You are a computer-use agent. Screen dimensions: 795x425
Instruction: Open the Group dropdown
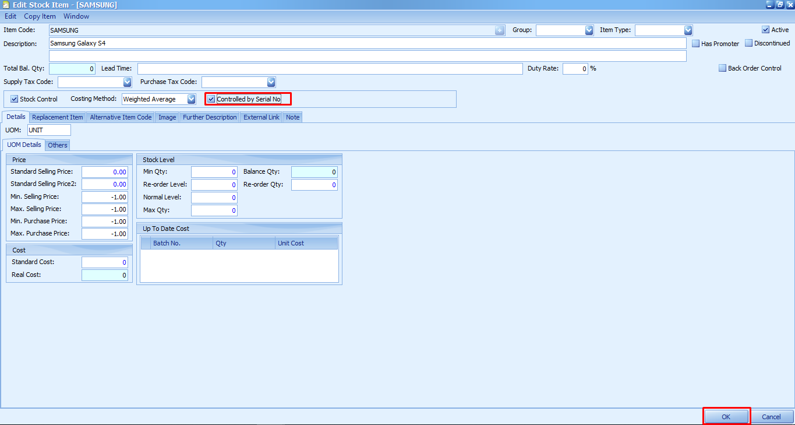point(589,30)
